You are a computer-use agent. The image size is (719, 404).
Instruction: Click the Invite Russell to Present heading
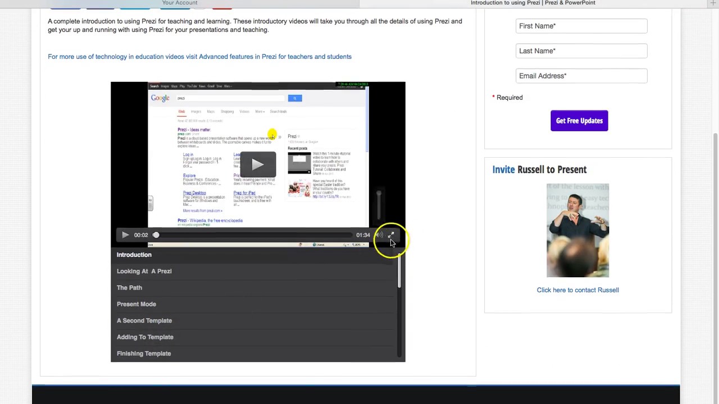(x=539, y=169)
